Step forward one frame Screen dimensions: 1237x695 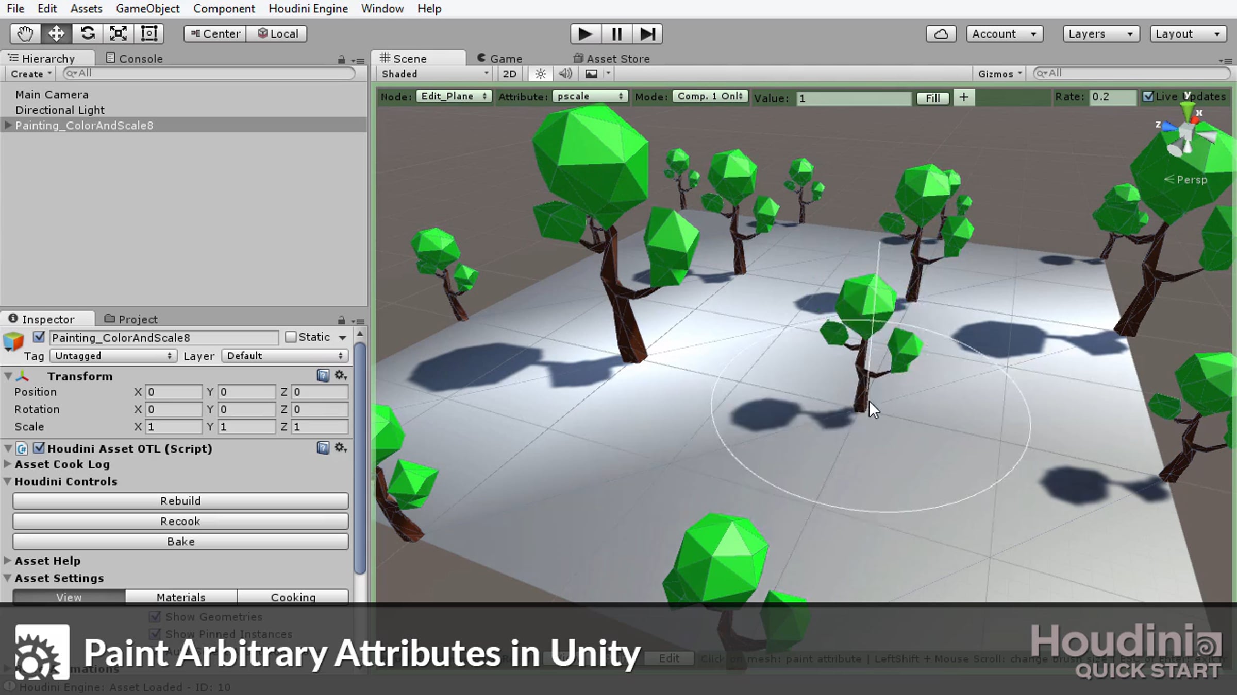click(647, 34)
